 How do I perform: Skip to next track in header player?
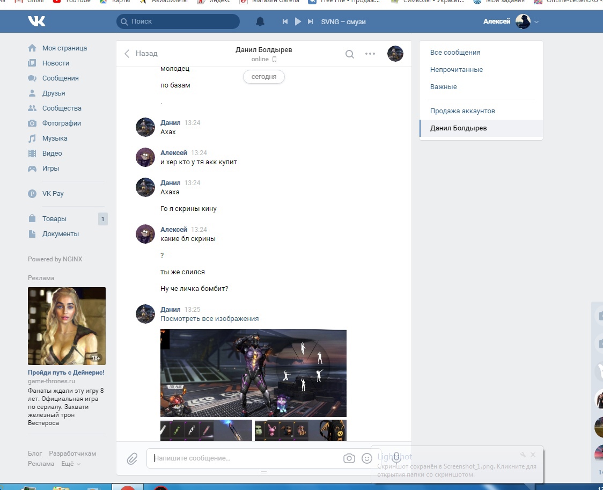click(x=310, y=21)
